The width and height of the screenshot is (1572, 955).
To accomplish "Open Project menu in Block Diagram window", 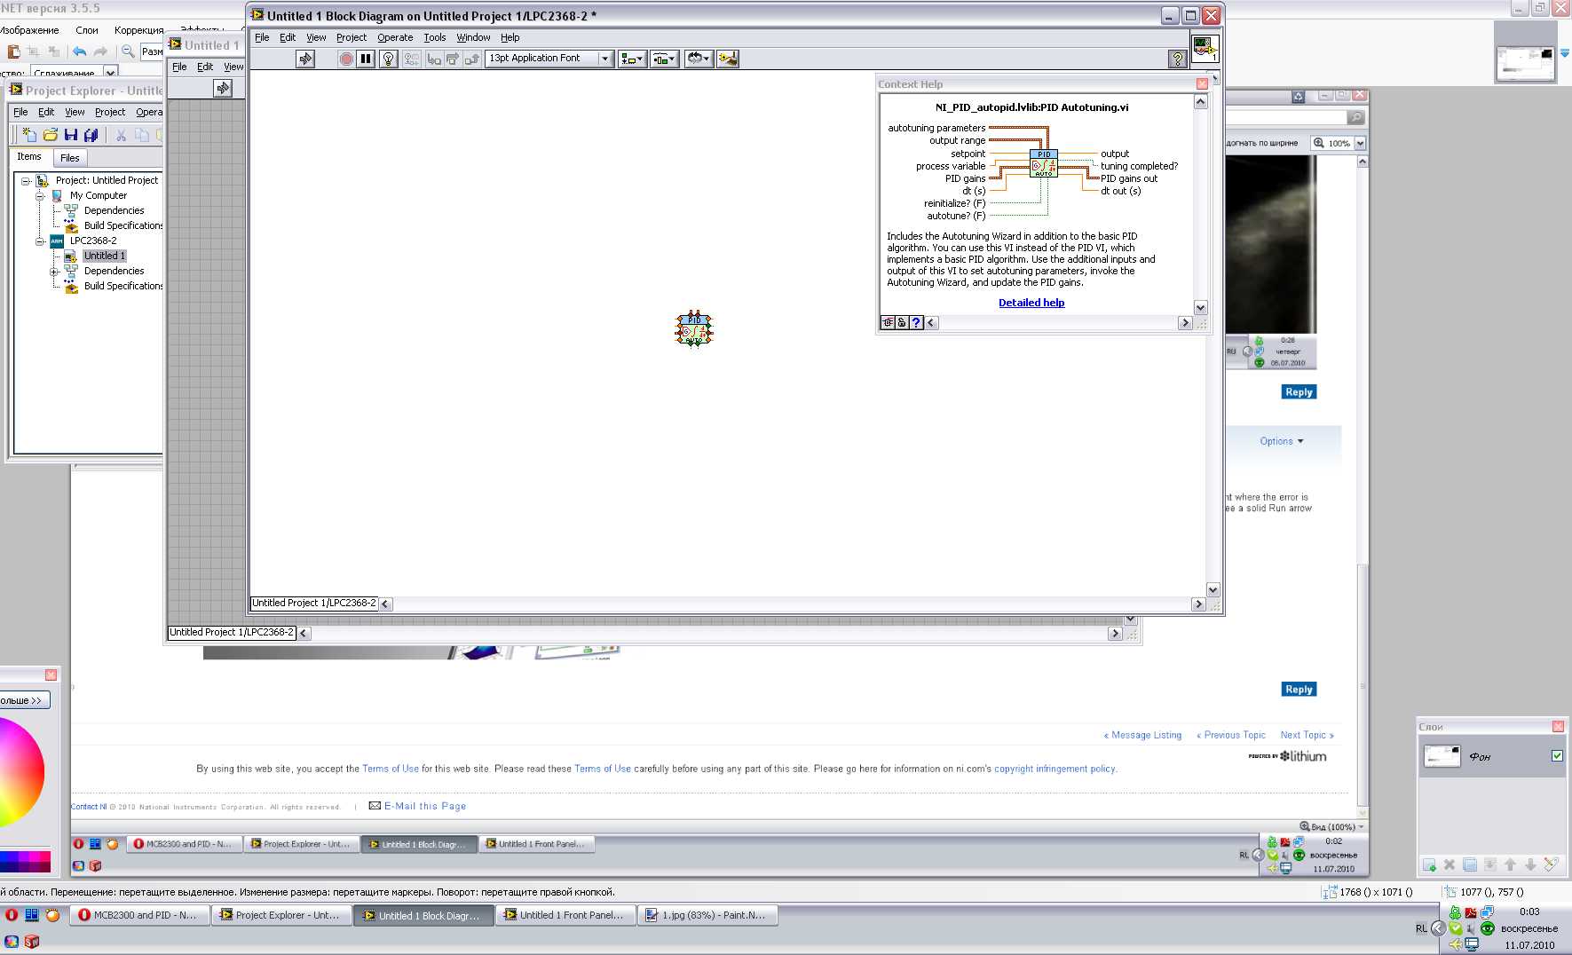I will tap(352, 37).
